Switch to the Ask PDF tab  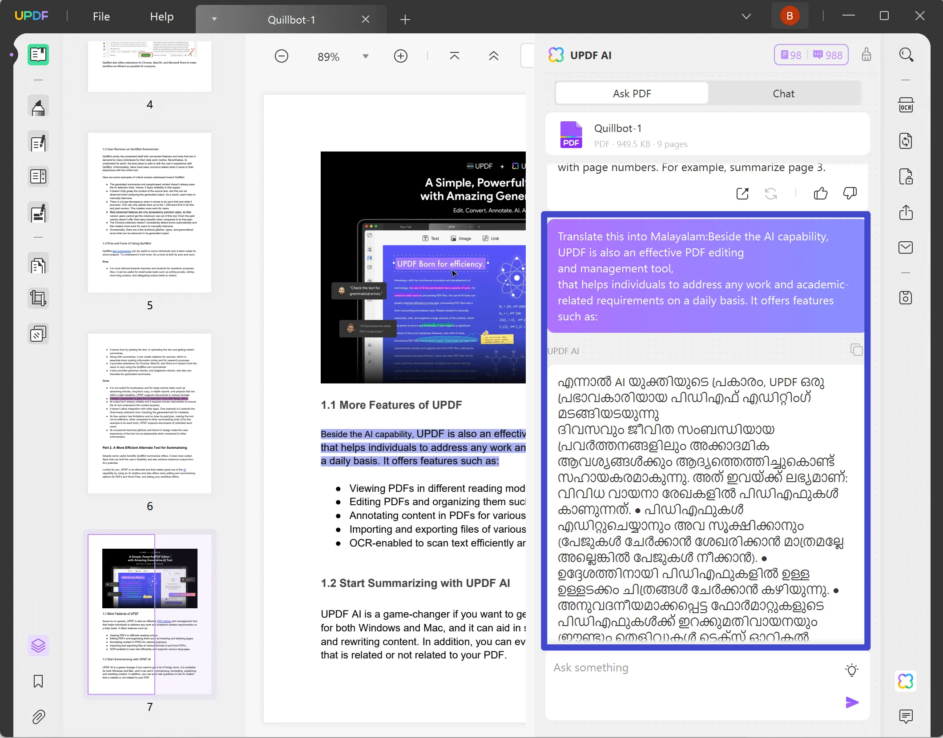[x=632, y=94]
